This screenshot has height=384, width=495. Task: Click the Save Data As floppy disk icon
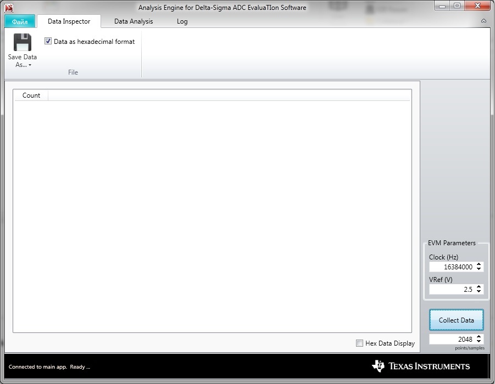click(23, 42)
